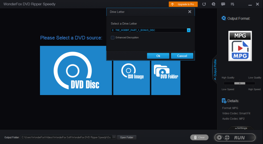The height and width of the screenshot is (144, 263).
Task: Click the refresh/update arrow icon
Action: point(204,4)
